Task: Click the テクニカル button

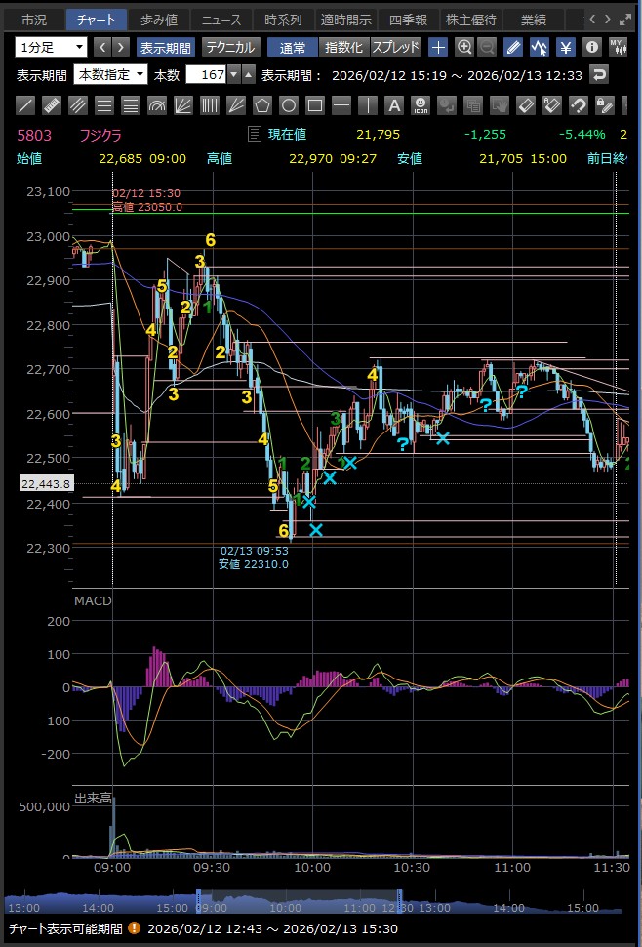Action: tap(230, 47)
